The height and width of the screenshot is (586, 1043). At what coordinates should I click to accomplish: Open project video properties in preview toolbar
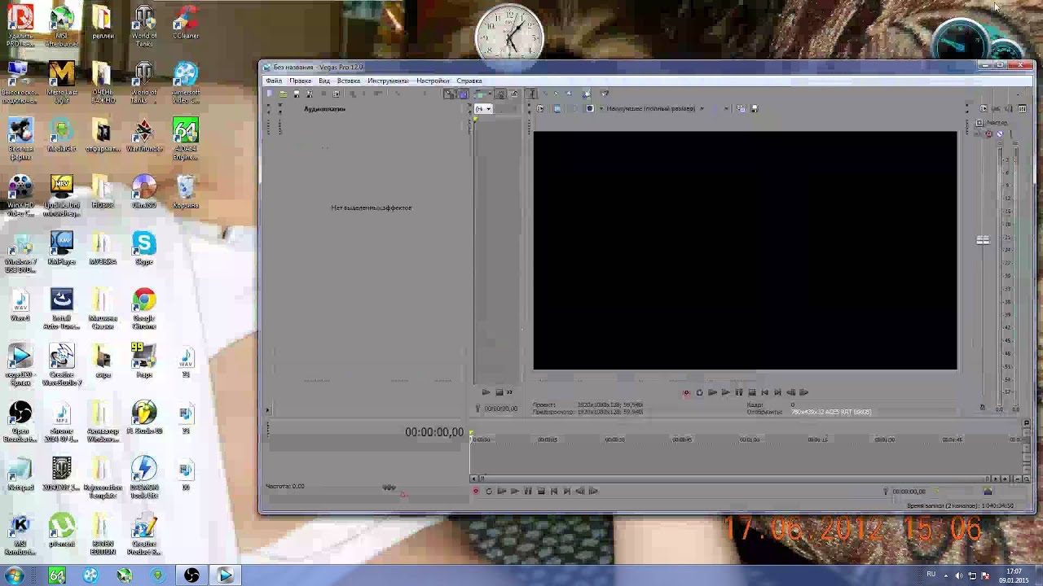click(539, 108)
